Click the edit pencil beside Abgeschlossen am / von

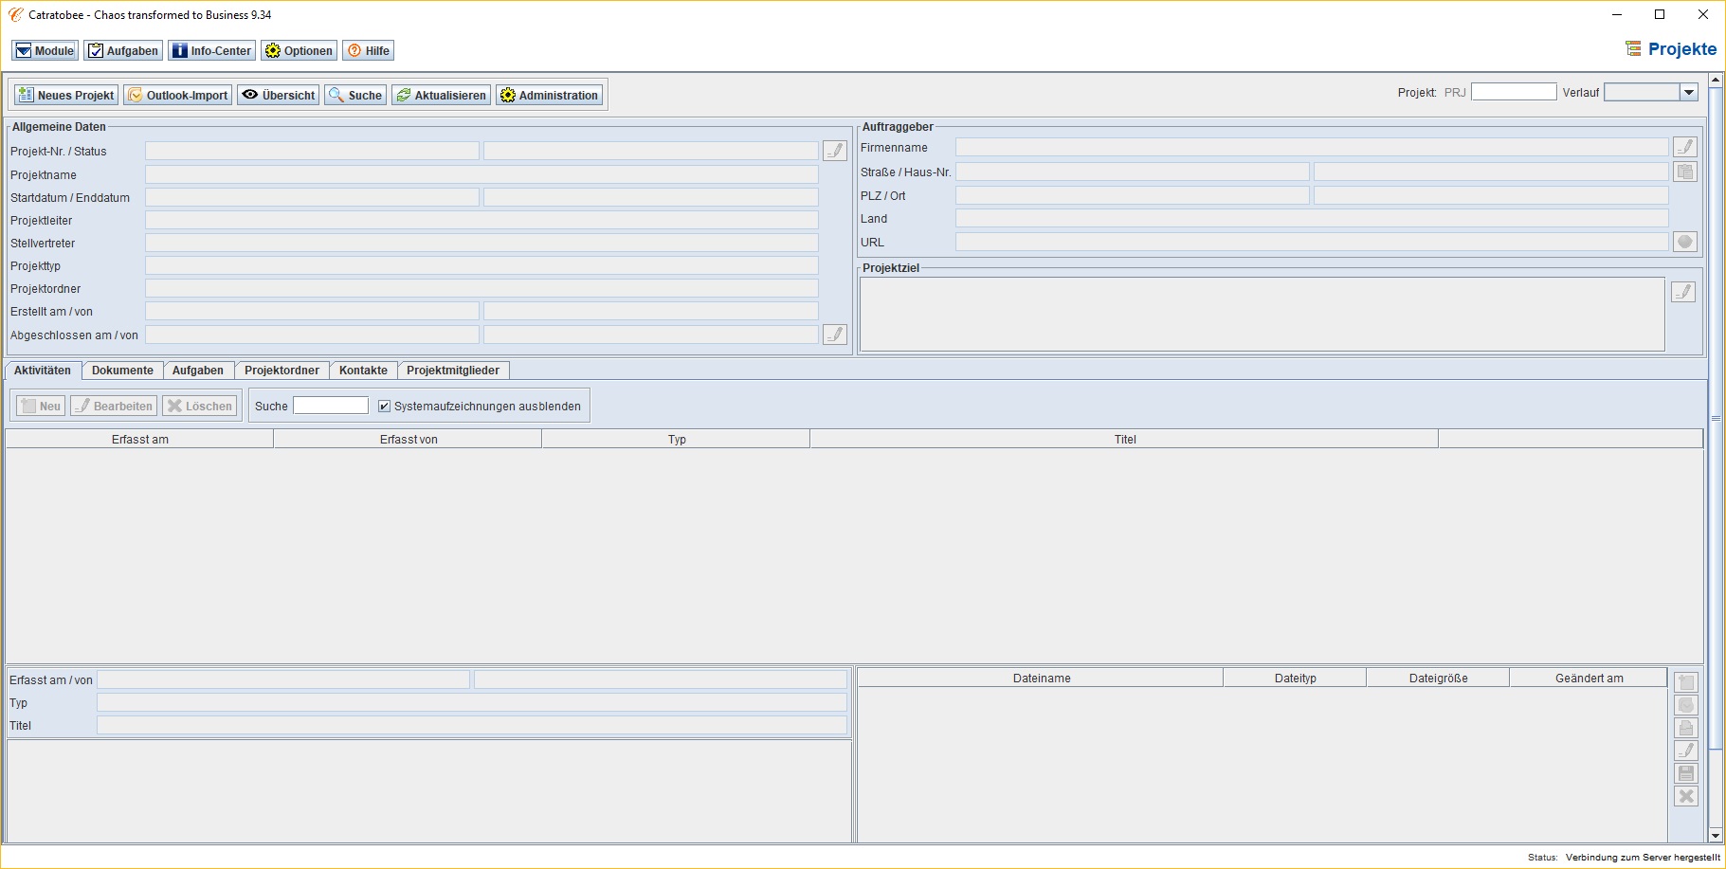(834, 335)
